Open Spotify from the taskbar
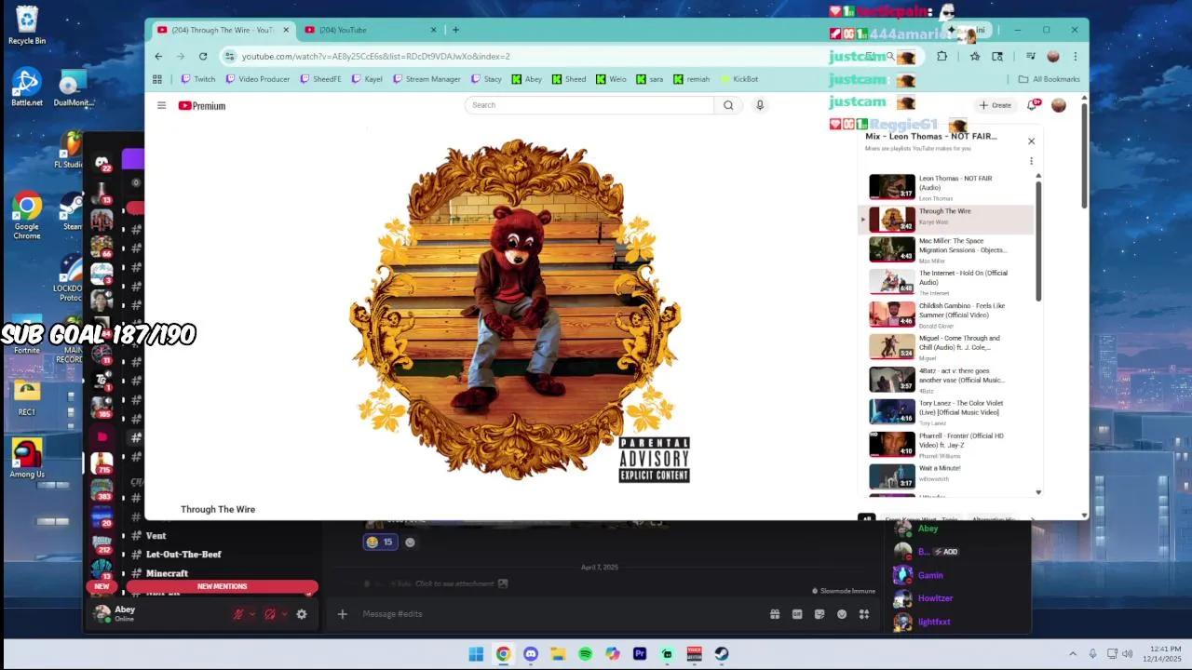This screenshot has height=670, width=1192. click(585, 654)
